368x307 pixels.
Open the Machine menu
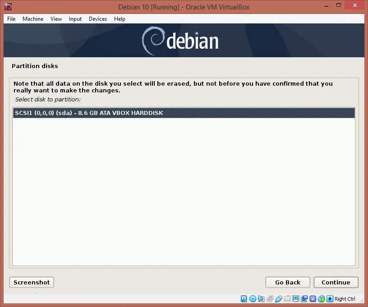33,19
